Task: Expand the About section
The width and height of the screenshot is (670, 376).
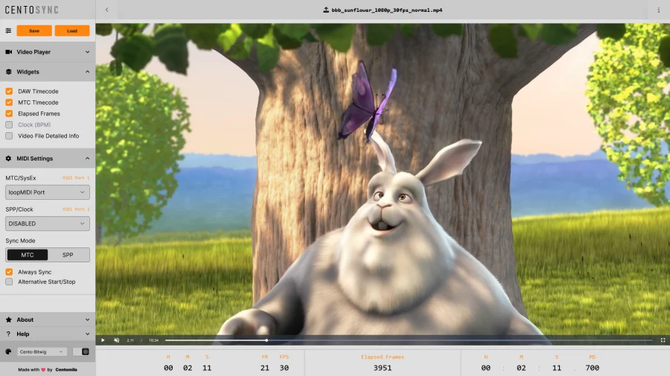Action: click(x=88, y=320)
